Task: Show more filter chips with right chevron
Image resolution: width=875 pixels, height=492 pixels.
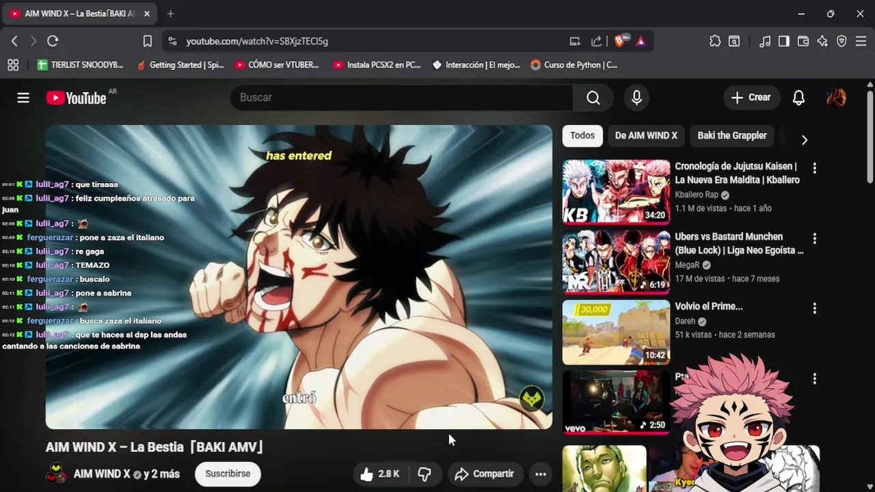Action: point(805,139)
